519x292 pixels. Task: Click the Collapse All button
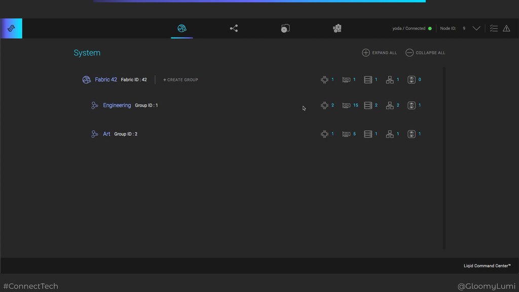[x=425, y=53]
